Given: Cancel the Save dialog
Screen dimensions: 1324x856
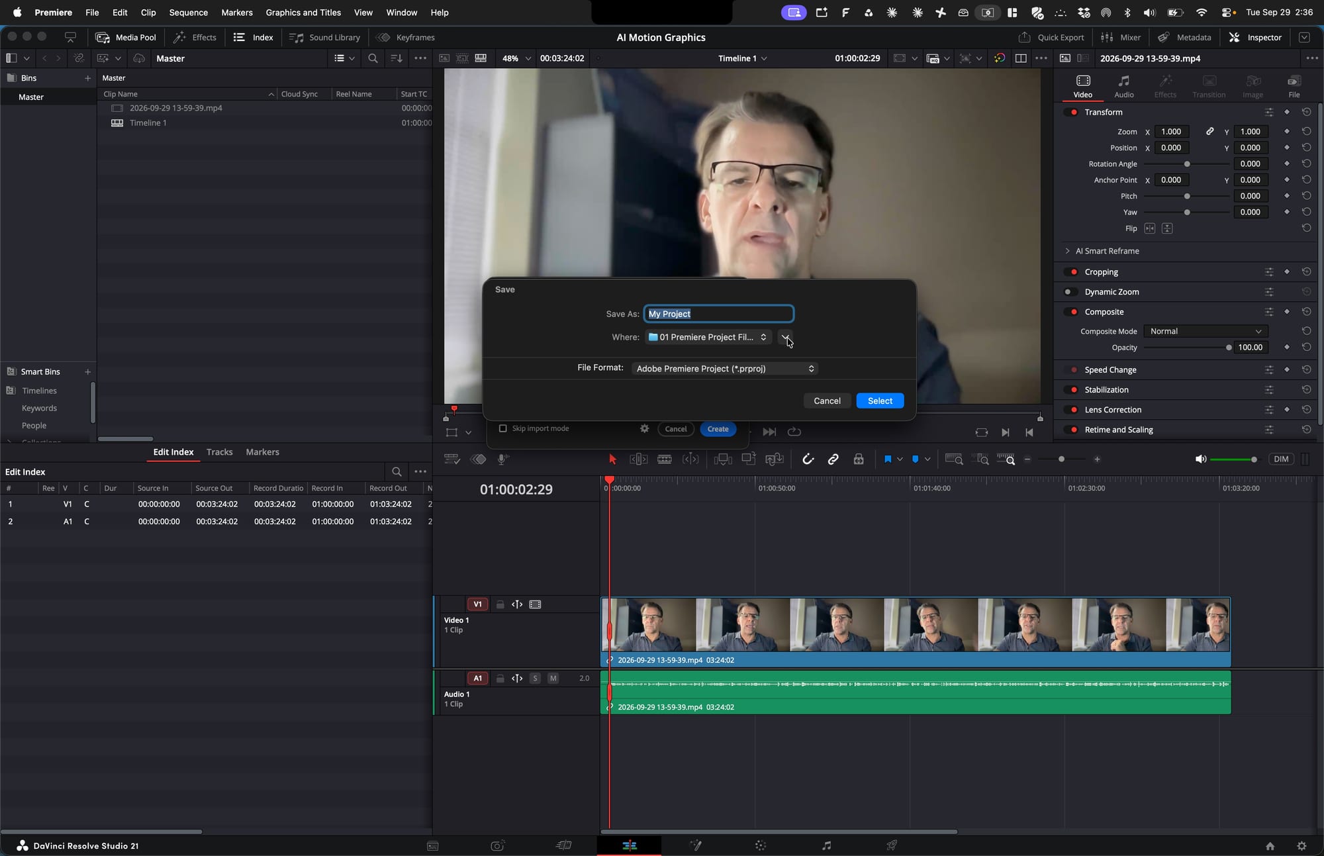Looking at the screenshot, I should [827, 401].
